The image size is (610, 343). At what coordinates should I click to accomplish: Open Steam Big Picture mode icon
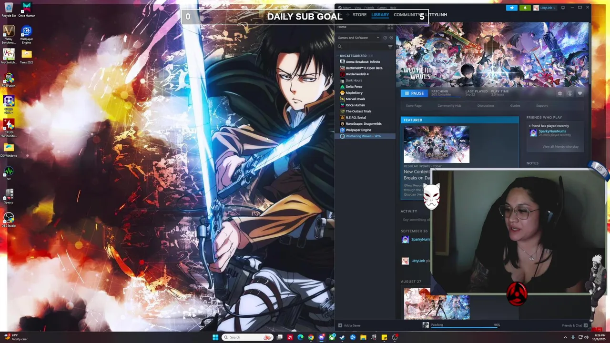coord(563,8)
